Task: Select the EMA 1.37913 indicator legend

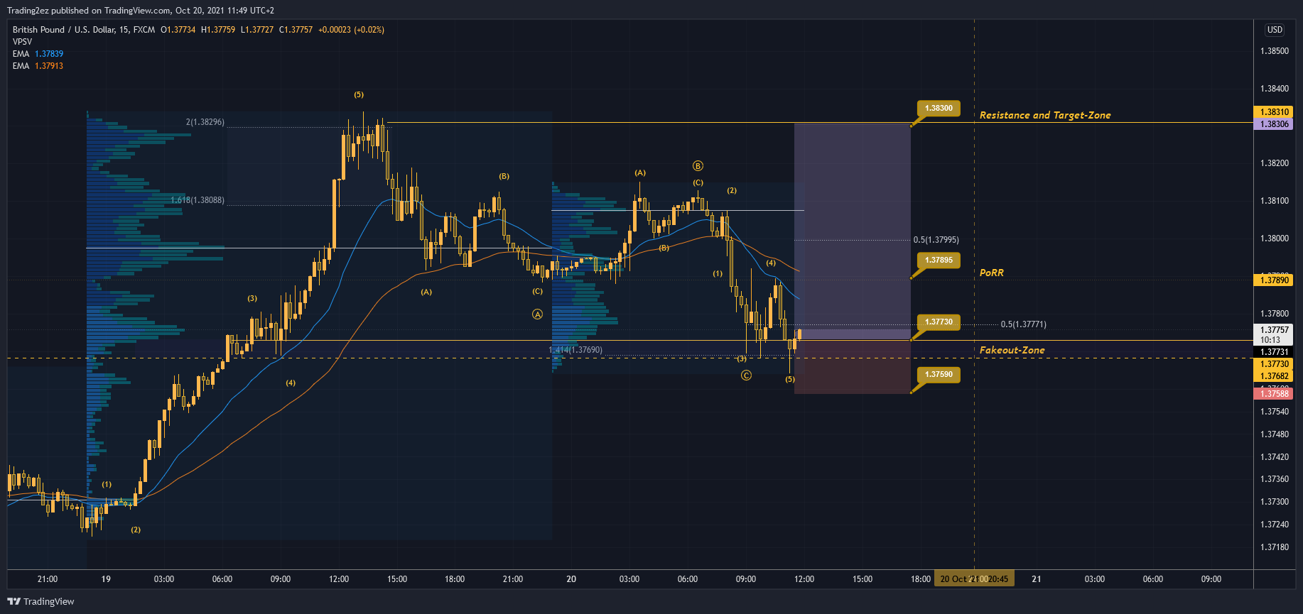Action: 38,66
